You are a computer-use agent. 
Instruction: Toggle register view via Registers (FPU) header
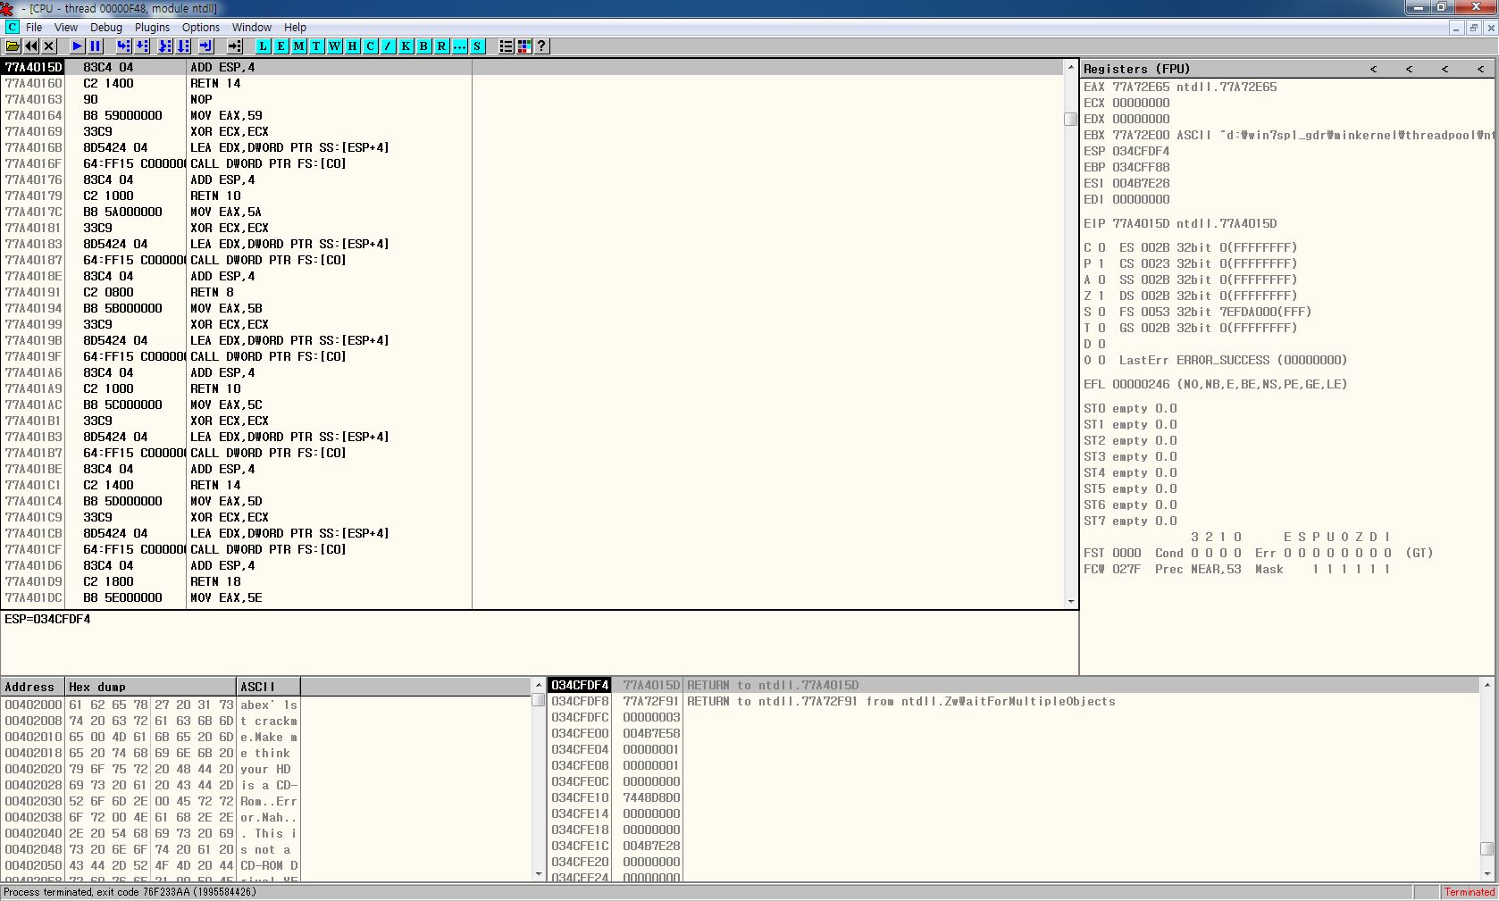click(1136, 69)
